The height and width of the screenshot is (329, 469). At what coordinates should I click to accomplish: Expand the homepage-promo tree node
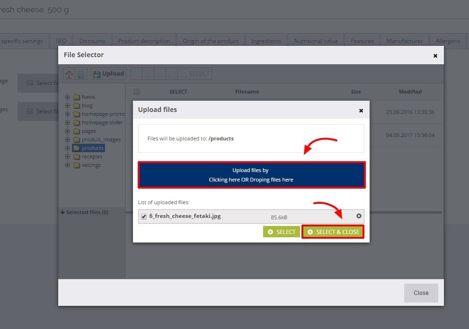point(68,114)
